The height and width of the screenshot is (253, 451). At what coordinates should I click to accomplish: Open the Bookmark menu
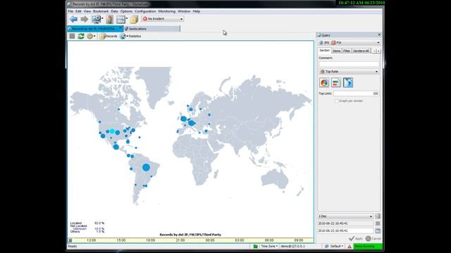[101, 11]
